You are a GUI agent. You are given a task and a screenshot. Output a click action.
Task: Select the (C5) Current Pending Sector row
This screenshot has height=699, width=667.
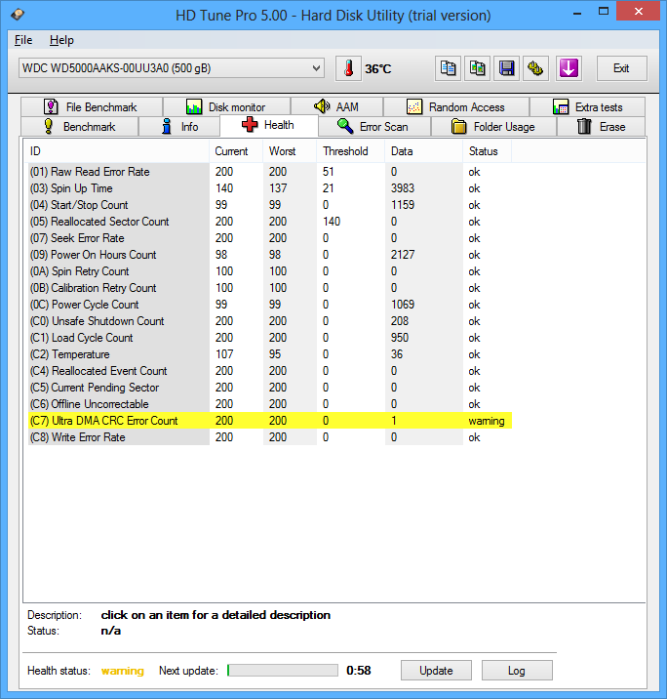(x=270, y=388)
